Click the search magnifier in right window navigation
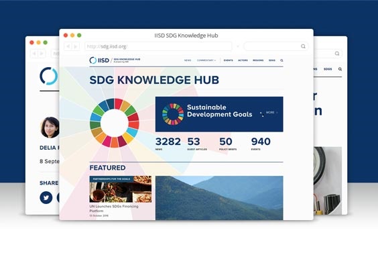Image resolution: width=378 pixels, height=255 pixels. pyautogui.click(x=340, y=69)
